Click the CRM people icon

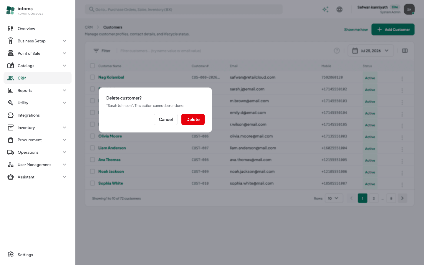(11, 78)
